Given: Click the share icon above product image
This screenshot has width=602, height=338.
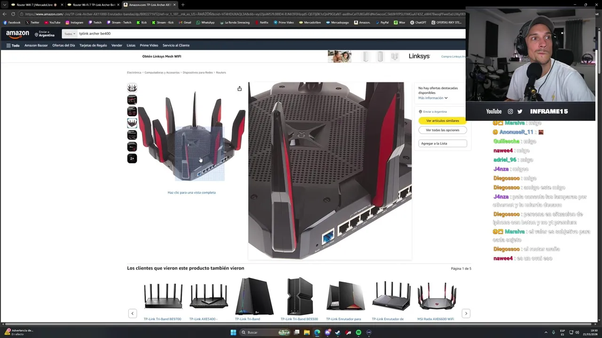Looking at the screenshot, I should tap(239, 89).
